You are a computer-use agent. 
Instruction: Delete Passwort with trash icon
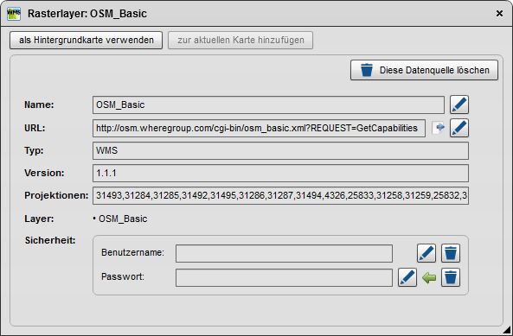coord(451,277)
